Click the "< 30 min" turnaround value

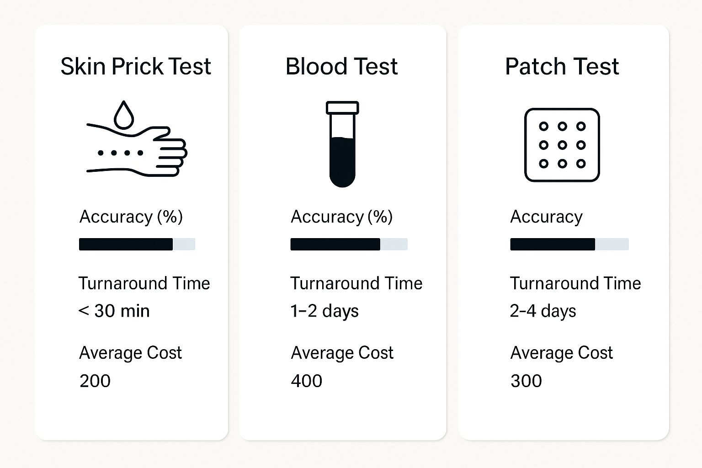click(114, 311)
